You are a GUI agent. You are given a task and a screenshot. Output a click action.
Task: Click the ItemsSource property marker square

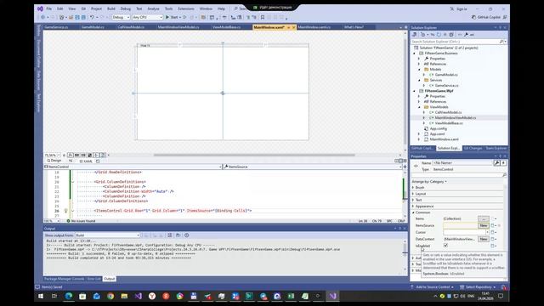coord(492,225)
